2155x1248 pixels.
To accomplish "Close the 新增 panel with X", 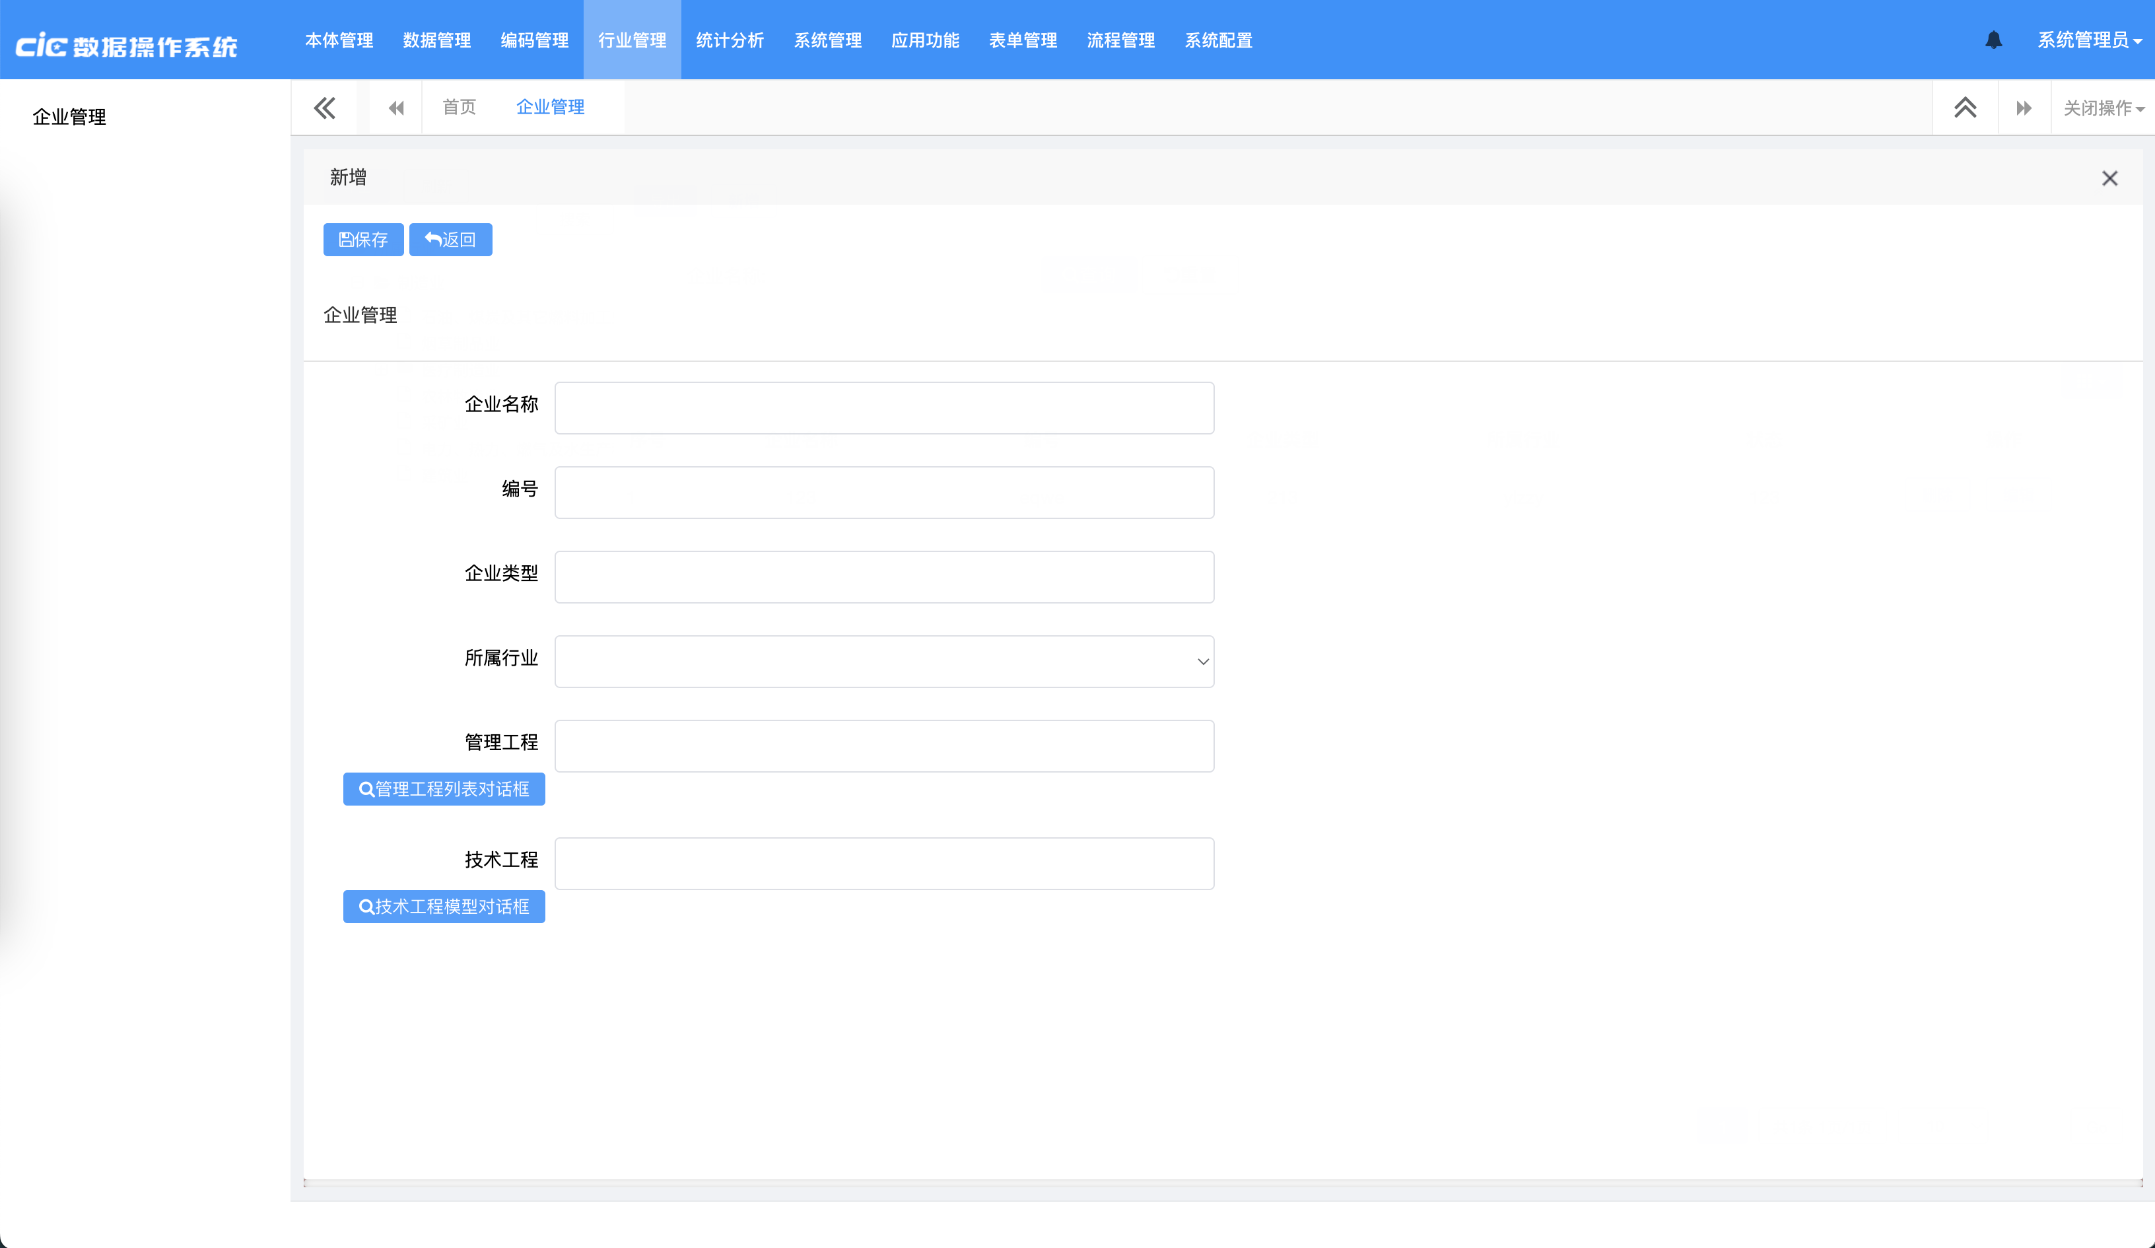I will (2109, 178).
